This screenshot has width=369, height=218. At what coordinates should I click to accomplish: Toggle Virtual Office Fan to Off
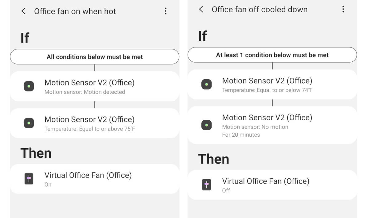pos(272,185)
